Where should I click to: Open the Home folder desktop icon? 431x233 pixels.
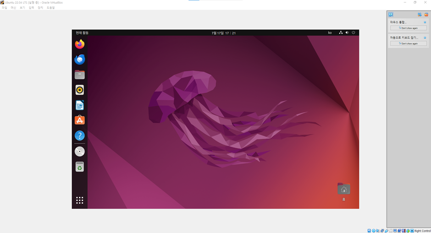click(x=343, y=189)
